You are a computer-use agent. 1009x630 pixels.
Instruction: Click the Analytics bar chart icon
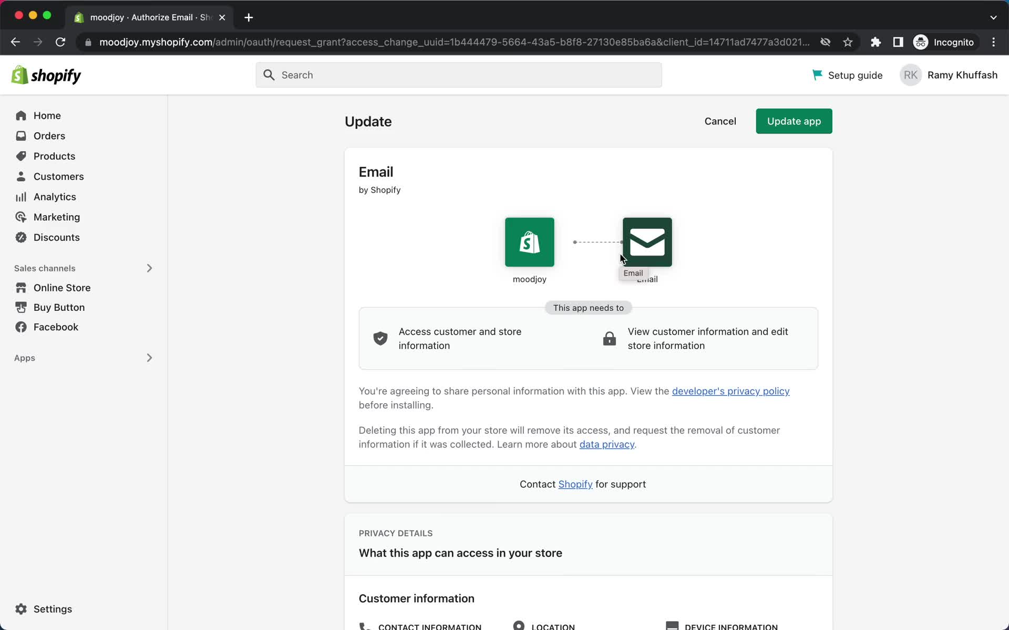pyautogui.click(x=21, y=197)
